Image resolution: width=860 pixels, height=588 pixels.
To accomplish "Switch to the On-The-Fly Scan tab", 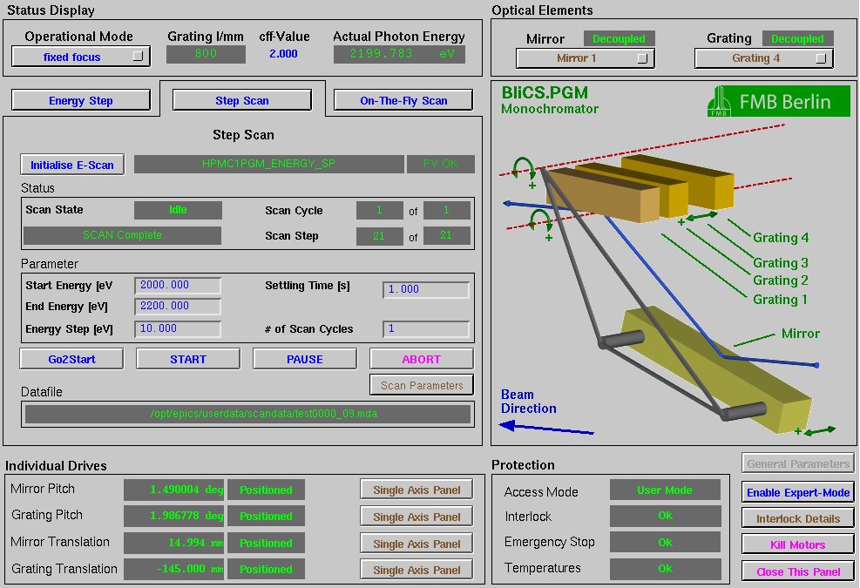I will point(403,100).
